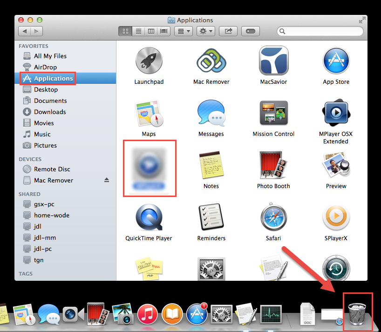This screenshot has width=381, height=332.
Task: Select the Mac Remover app in the file grid
Action: point(211,61)
